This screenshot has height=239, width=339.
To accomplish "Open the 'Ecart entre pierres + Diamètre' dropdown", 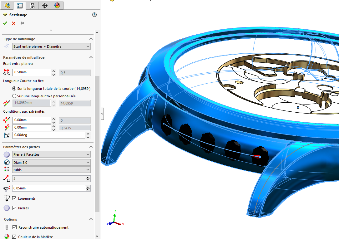I will [52, 46].
